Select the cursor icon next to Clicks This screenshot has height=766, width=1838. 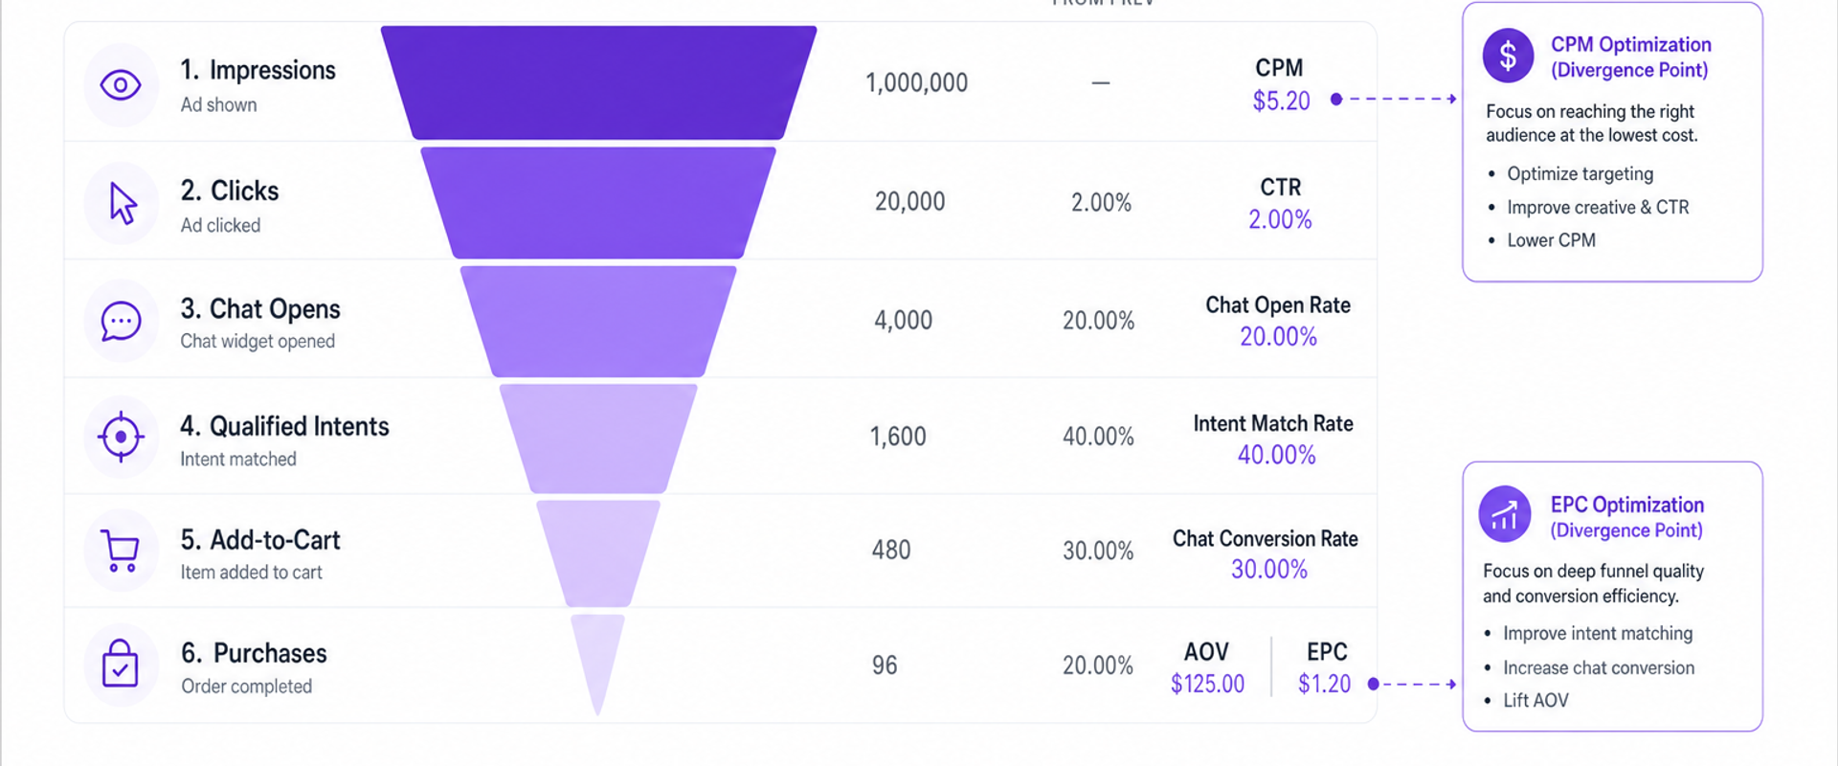[x=123, y=203]
